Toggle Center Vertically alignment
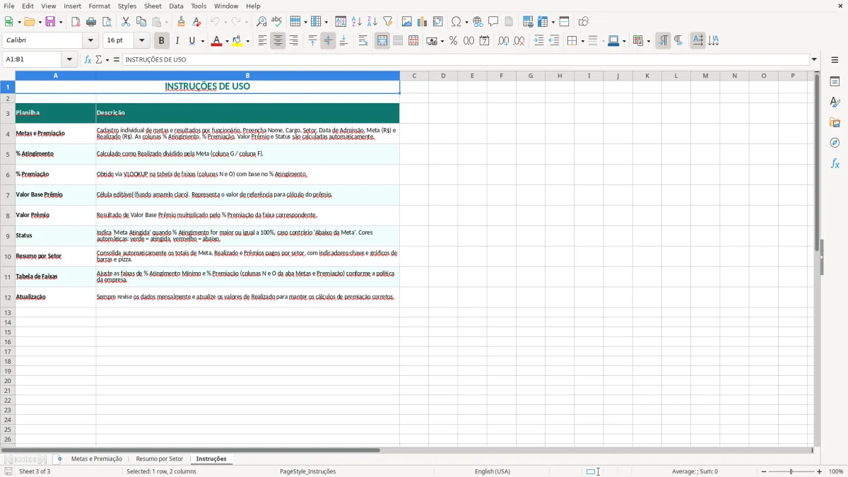This screenshot has width=848, height=477. coord(328,41)
